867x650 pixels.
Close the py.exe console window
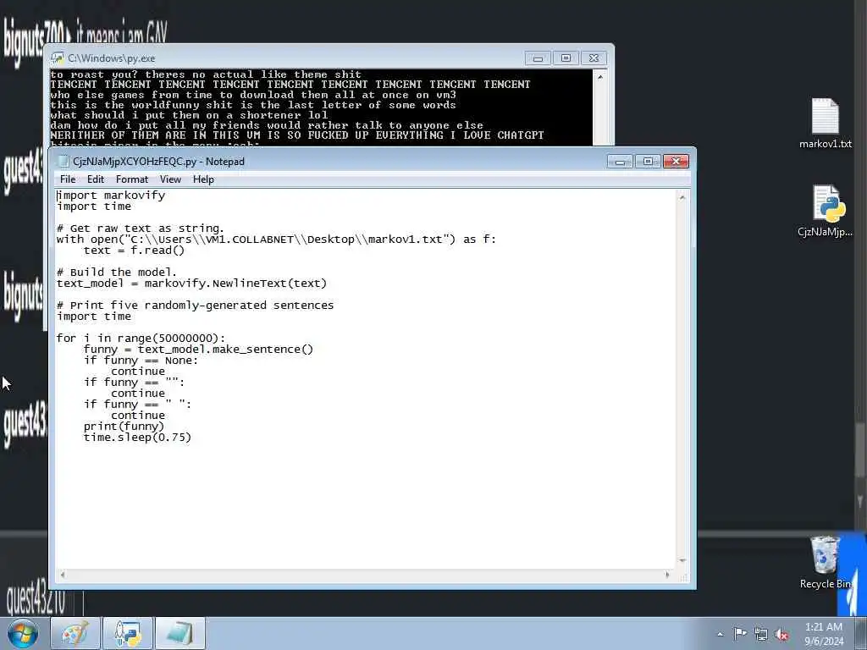[x=594, y=58]
